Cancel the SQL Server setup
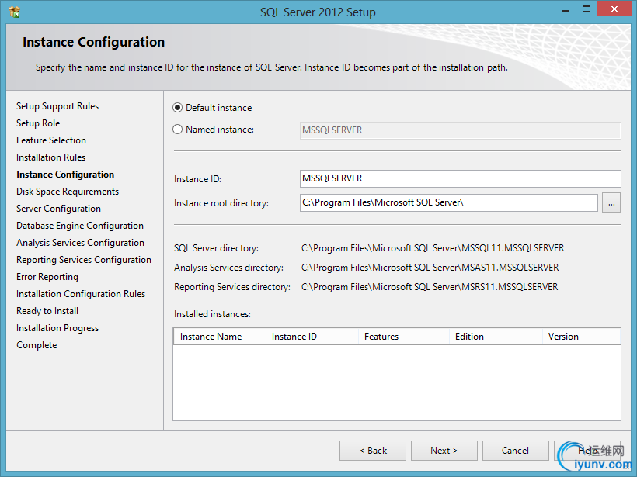This screenshot has width=637, height=477. click(x=516, y=451)
